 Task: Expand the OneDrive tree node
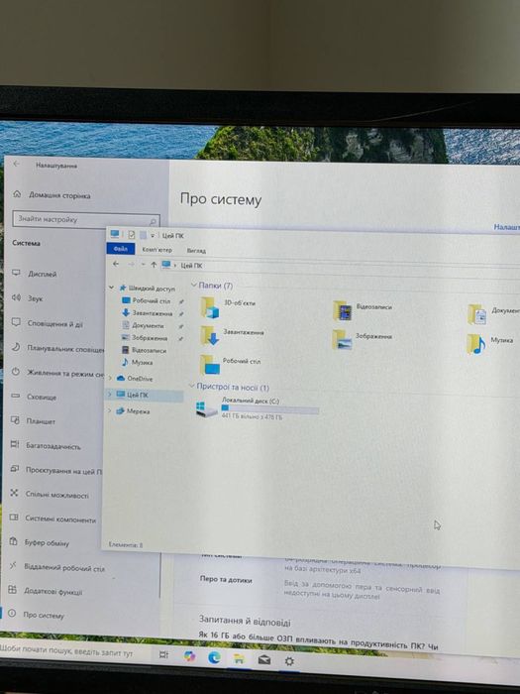[x=110, y=378]
